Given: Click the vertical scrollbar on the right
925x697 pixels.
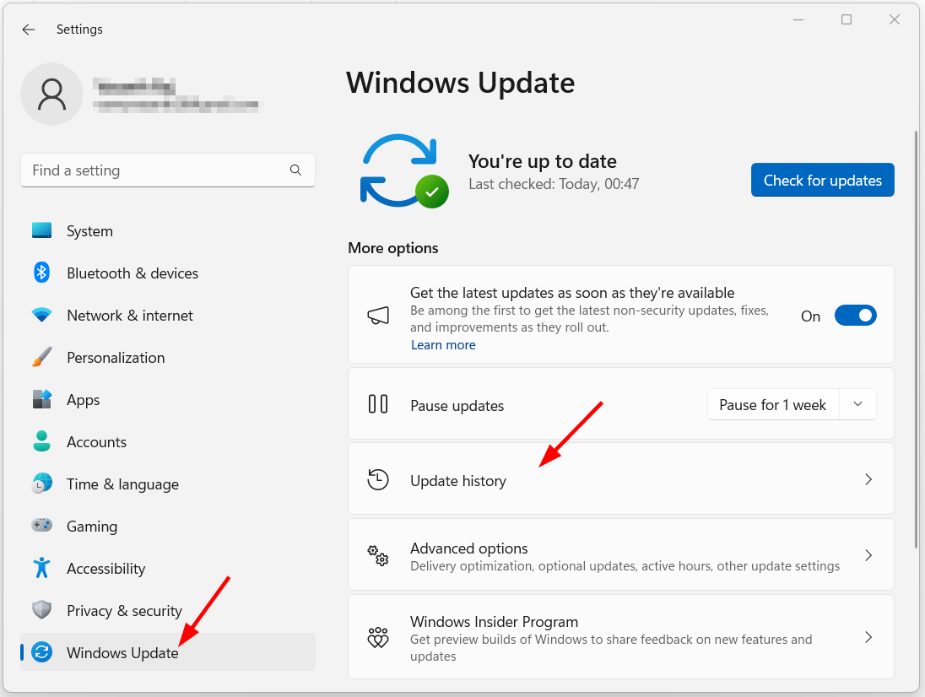Looking at the screenshot, I should click(x=916, y=339).
